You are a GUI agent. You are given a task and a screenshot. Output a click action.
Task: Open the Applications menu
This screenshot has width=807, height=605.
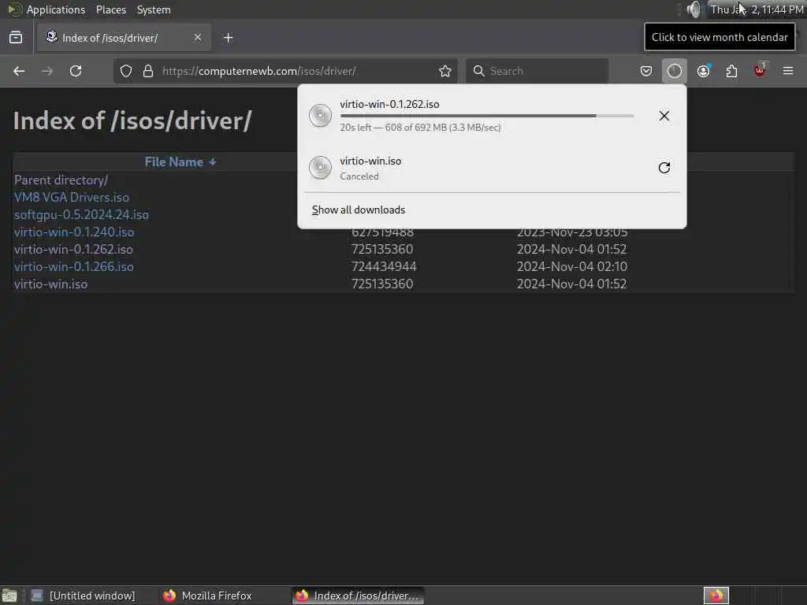[x=56, y=9]
